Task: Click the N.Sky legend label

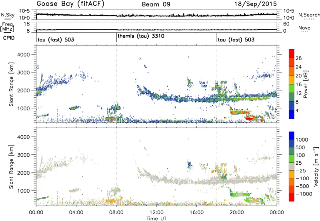Action: (8, 15)
